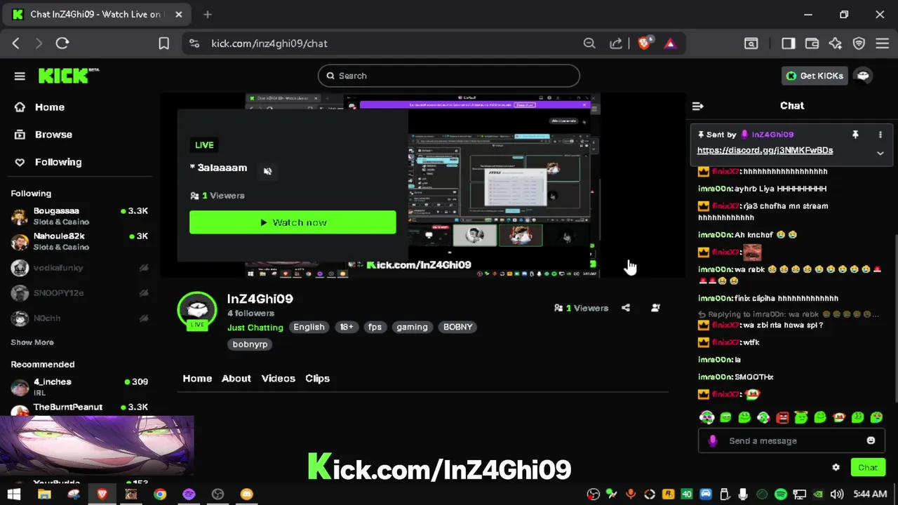Open SNOOPY12e offline channel

pos(80,293)
